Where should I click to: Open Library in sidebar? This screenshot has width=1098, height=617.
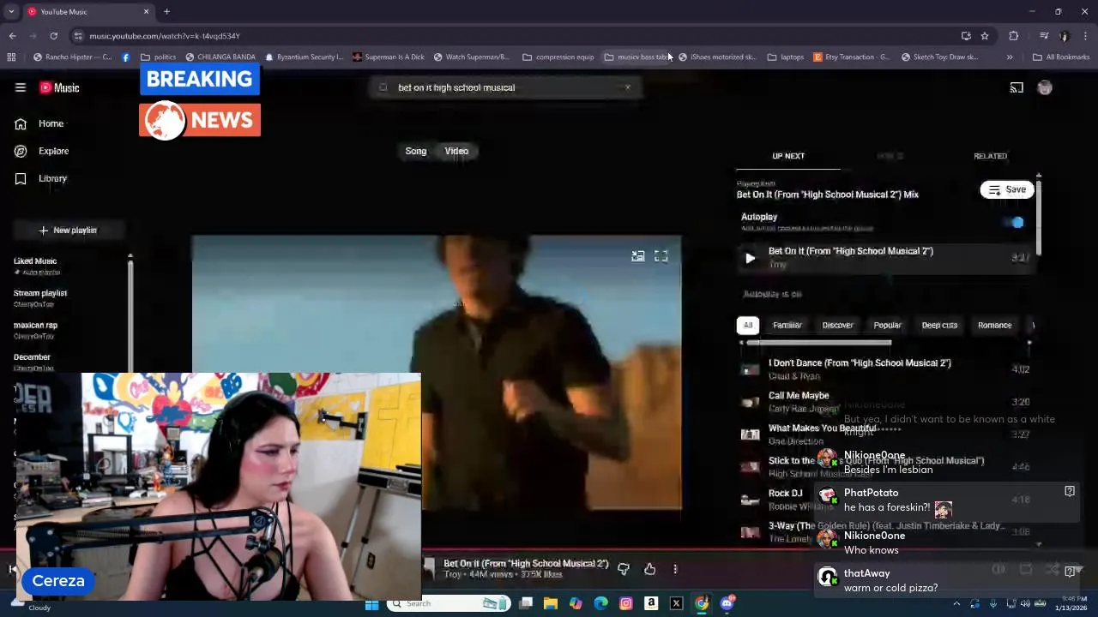[40, 178]
